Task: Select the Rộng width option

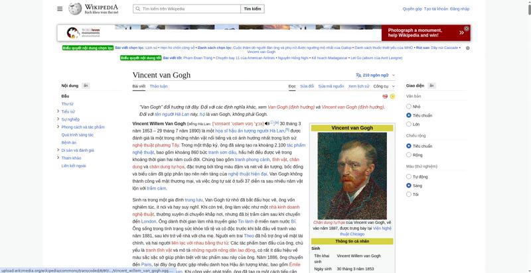Action: coord(409,155)
